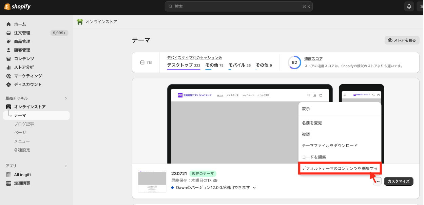The width and height of the screenshot is (424, 205).
Task: Click the 230721 theme thumbnail preview
Action: click(x=152, y=181)
